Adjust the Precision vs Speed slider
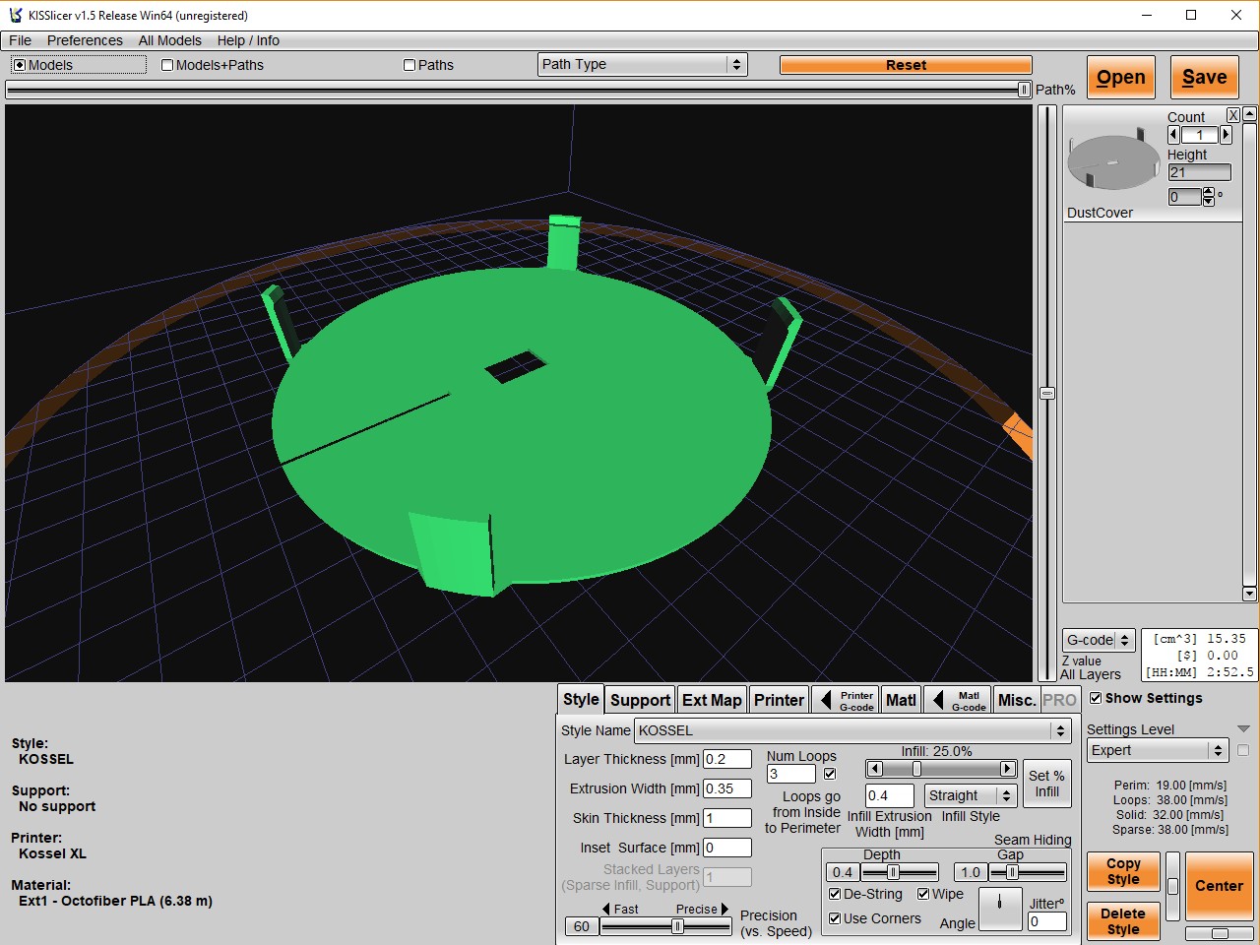The height and width of the screenshot is (945, 1260). [x=677, y=926]
